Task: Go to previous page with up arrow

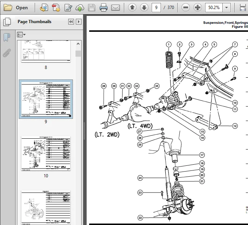Action: click(132, 8)
